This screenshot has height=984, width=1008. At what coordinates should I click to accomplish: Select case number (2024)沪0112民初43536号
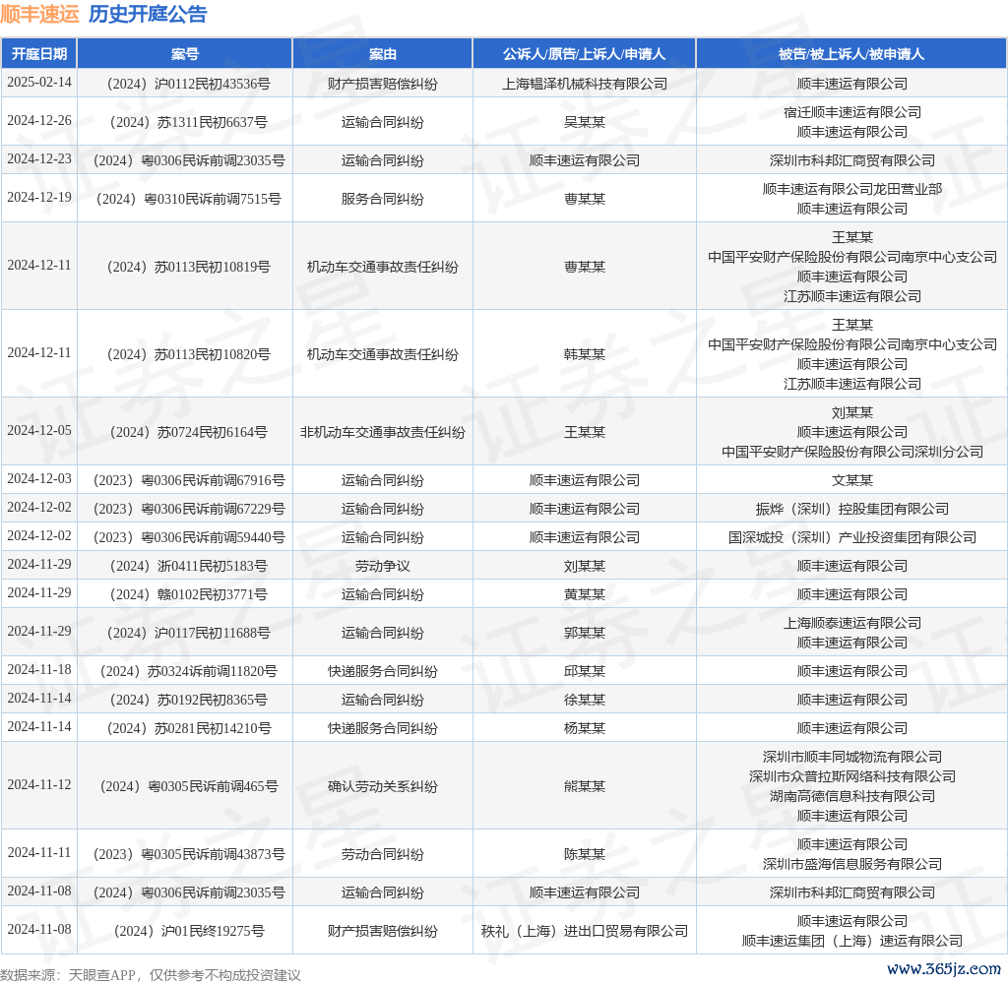(188, 85)
